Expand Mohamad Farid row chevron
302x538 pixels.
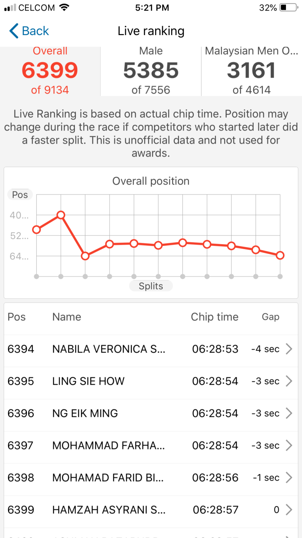[289, 478]
